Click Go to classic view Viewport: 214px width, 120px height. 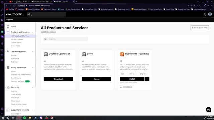200,28
